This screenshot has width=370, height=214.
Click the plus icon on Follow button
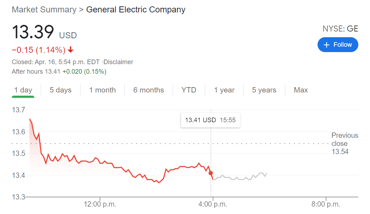pos(326,45)
